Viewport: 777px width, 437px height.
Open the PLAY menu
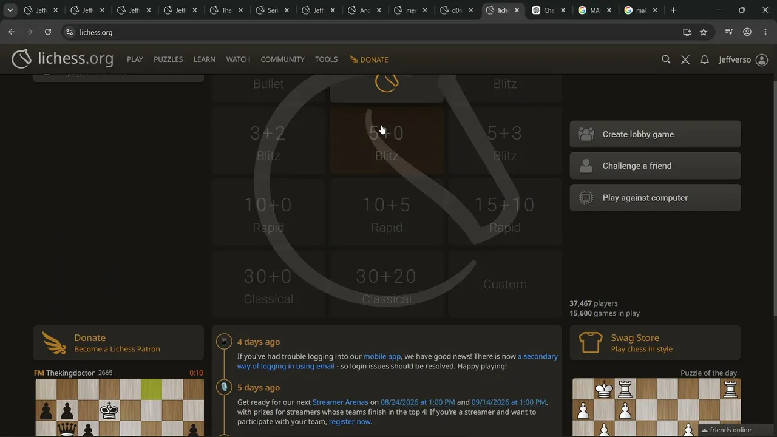coord(135,59)
